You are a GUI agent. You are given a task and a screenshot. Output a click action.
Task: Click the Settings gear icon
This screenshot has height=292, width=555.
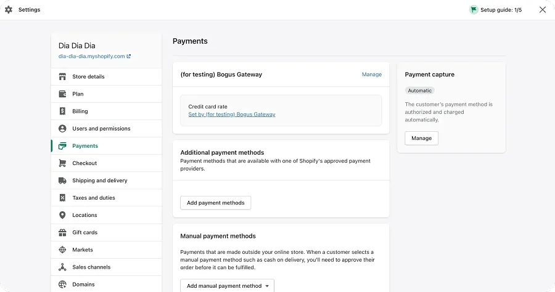(9, 9)
